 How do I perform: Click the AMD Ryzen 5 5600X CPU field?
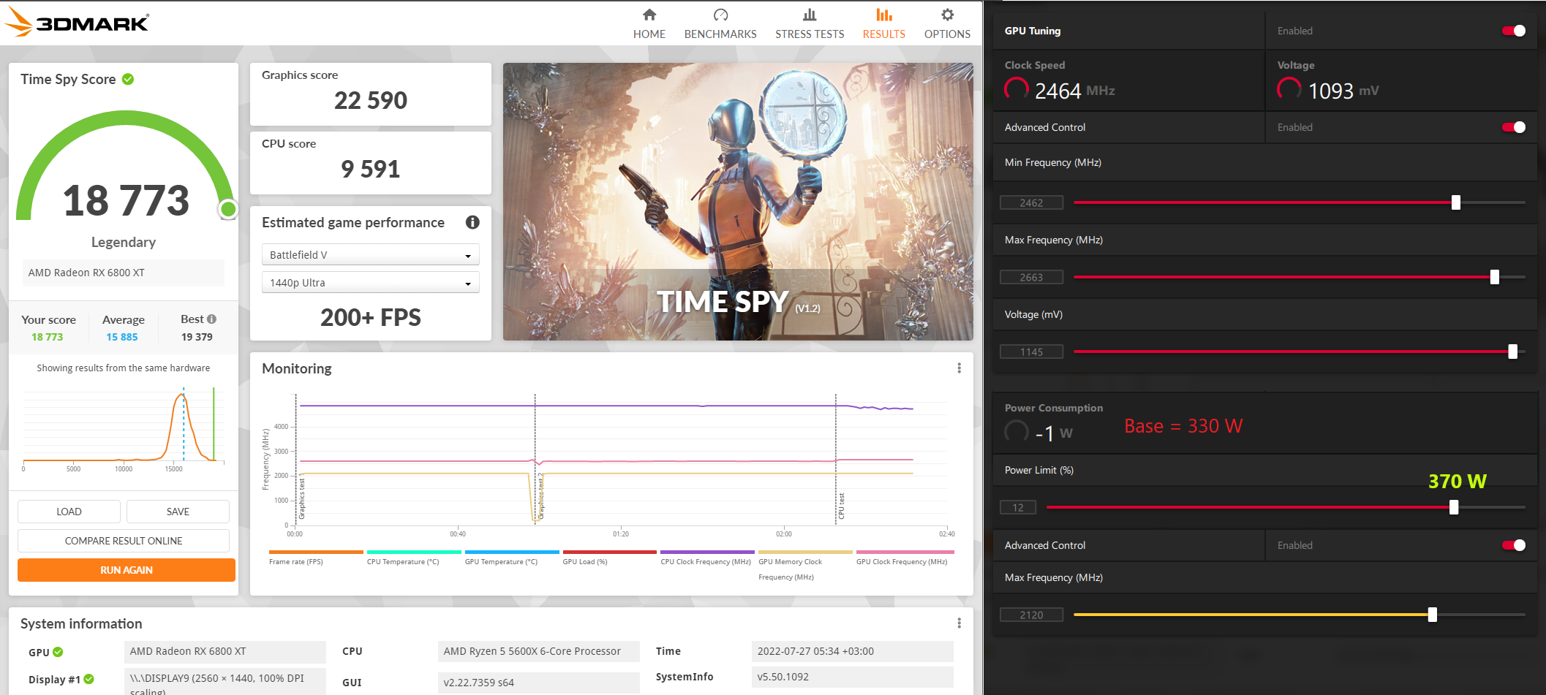[538, 651]
